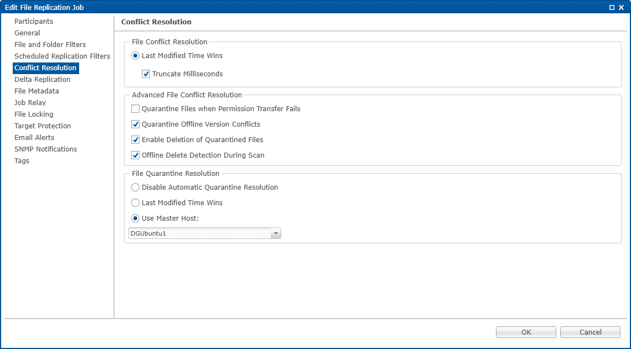Viewport: 631px width, 349px height.
Task: Cancel editing the replication job
Action: coord(590,332)
